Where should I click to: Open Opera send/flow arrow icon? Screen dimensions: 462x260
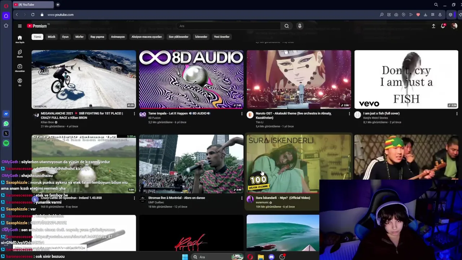[x=411, y=15]
